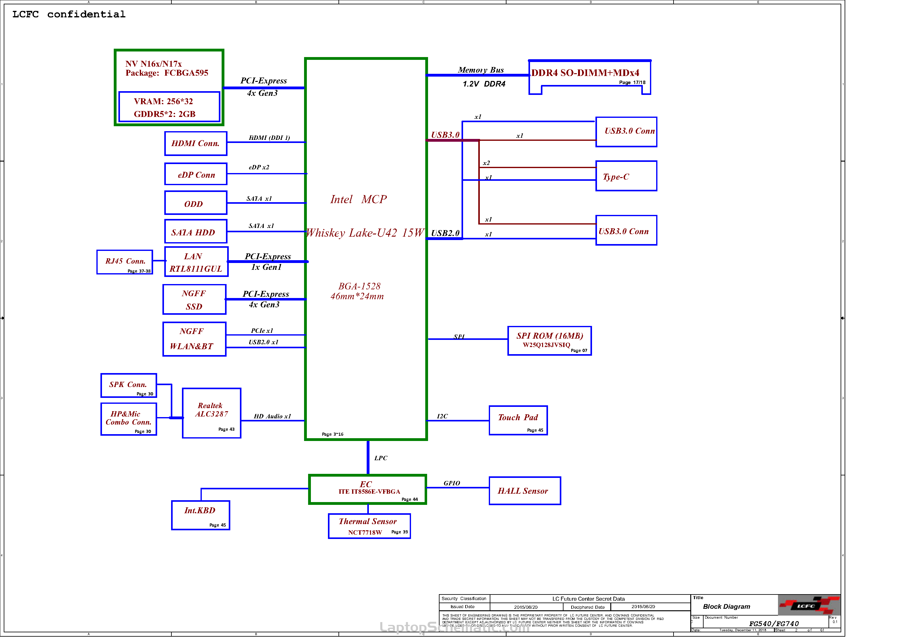The width and height of the screenshot is (906, 641).
Task: Select the SATA HDD block
Action: 196,232
